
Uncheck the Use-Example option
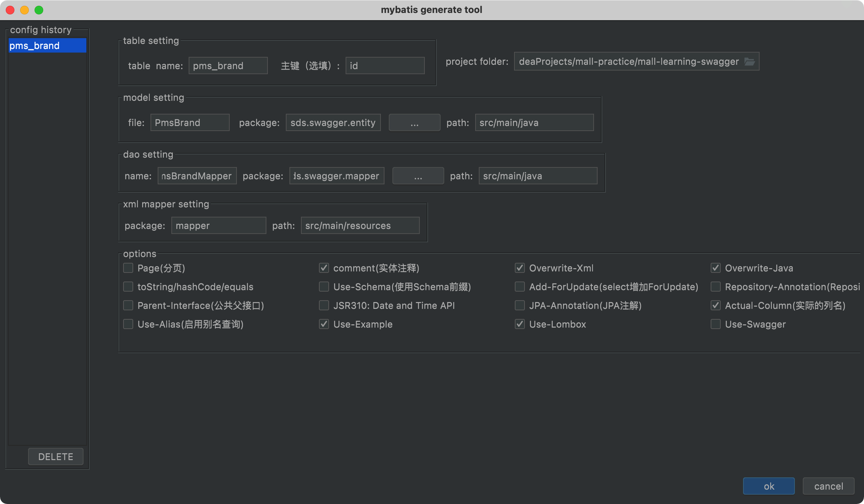[x=324, y=324]
